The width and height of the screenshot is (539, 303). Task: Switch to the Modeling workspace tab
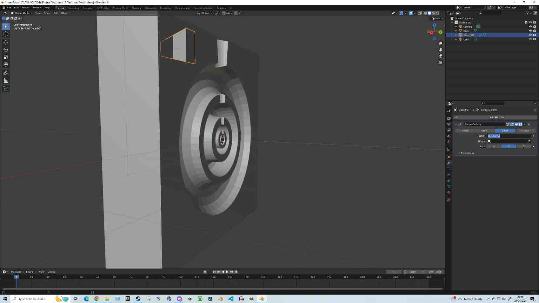pos(73,8)
